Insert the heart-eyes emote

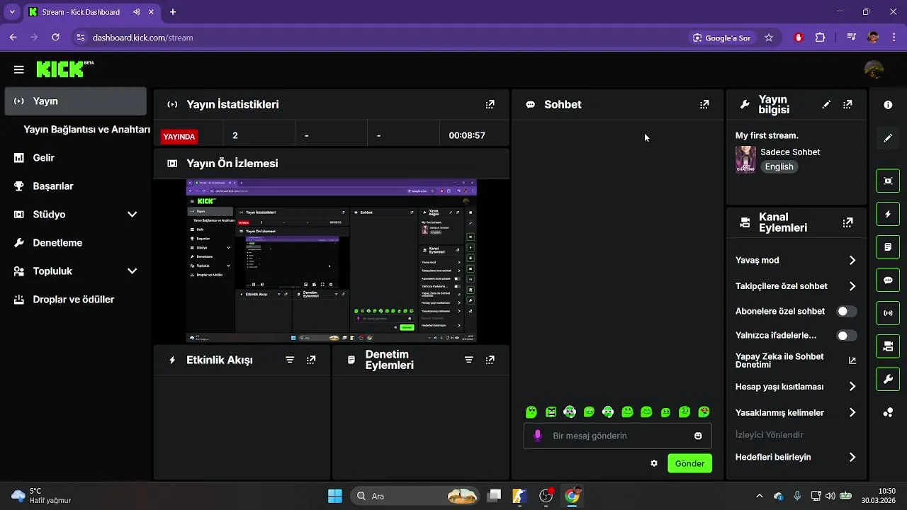pyautogui.click(x=704, y=412)
